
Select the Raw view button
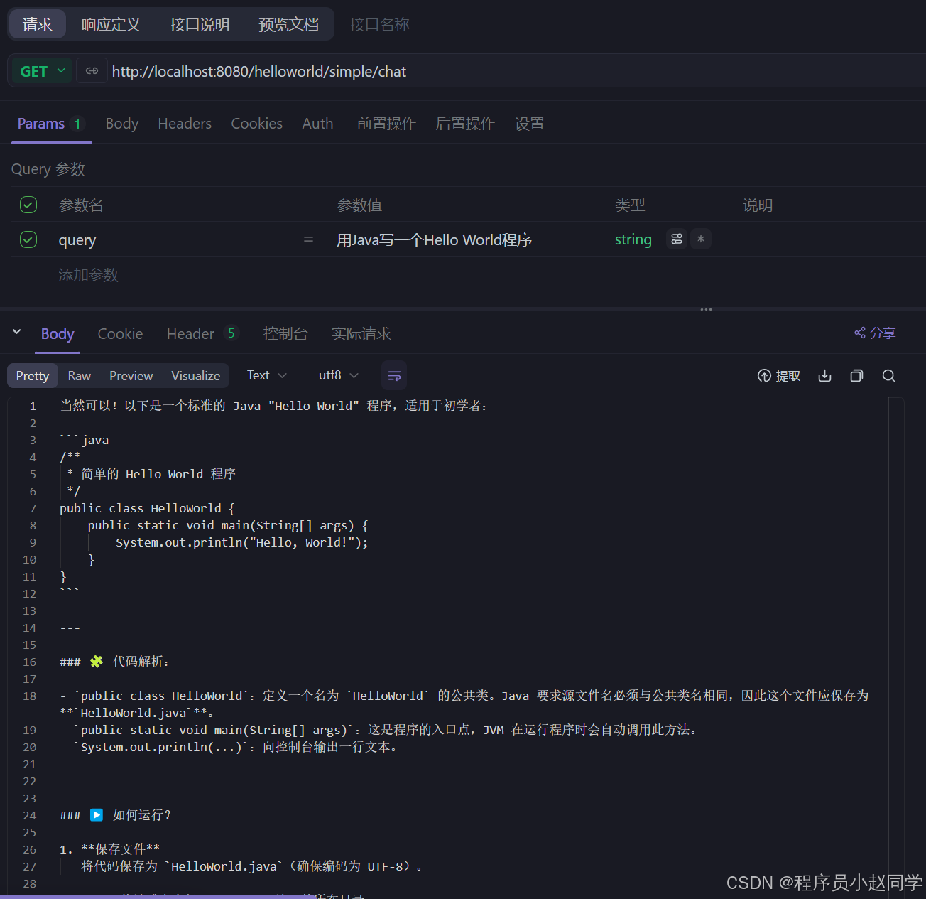click(x=79, y=375)
